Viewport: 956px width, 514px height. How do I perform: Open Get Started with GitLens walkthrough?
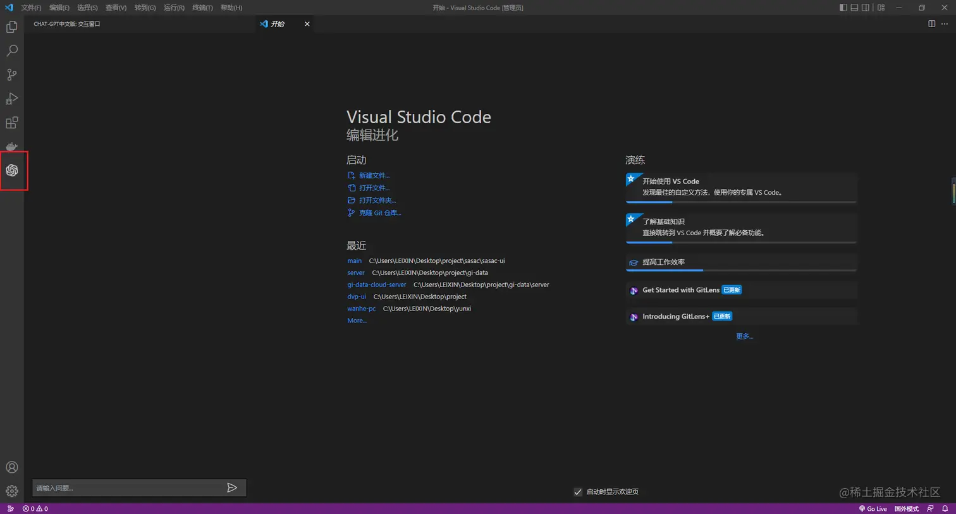741,290
